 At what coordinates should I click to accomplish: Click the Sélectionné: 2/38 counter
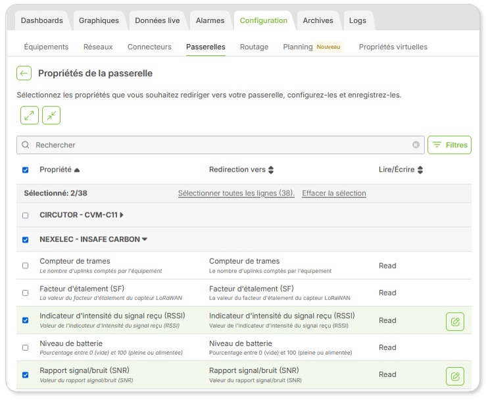(55, 193)
